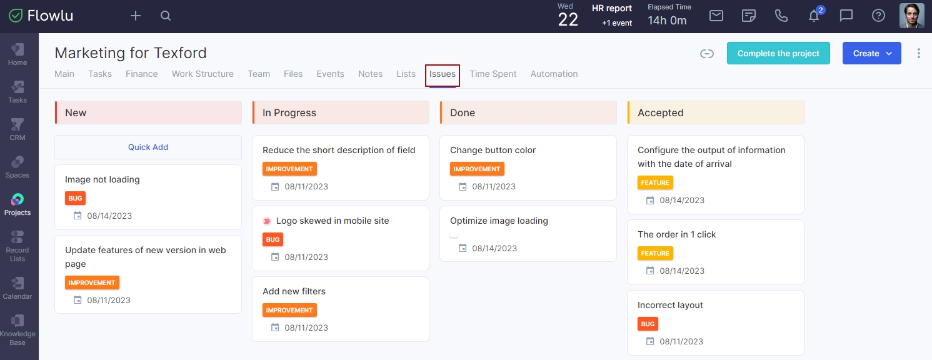Viewport: 932px width, 360px height.
Task: Open the help question mark icon
Action: coord(878,16)
